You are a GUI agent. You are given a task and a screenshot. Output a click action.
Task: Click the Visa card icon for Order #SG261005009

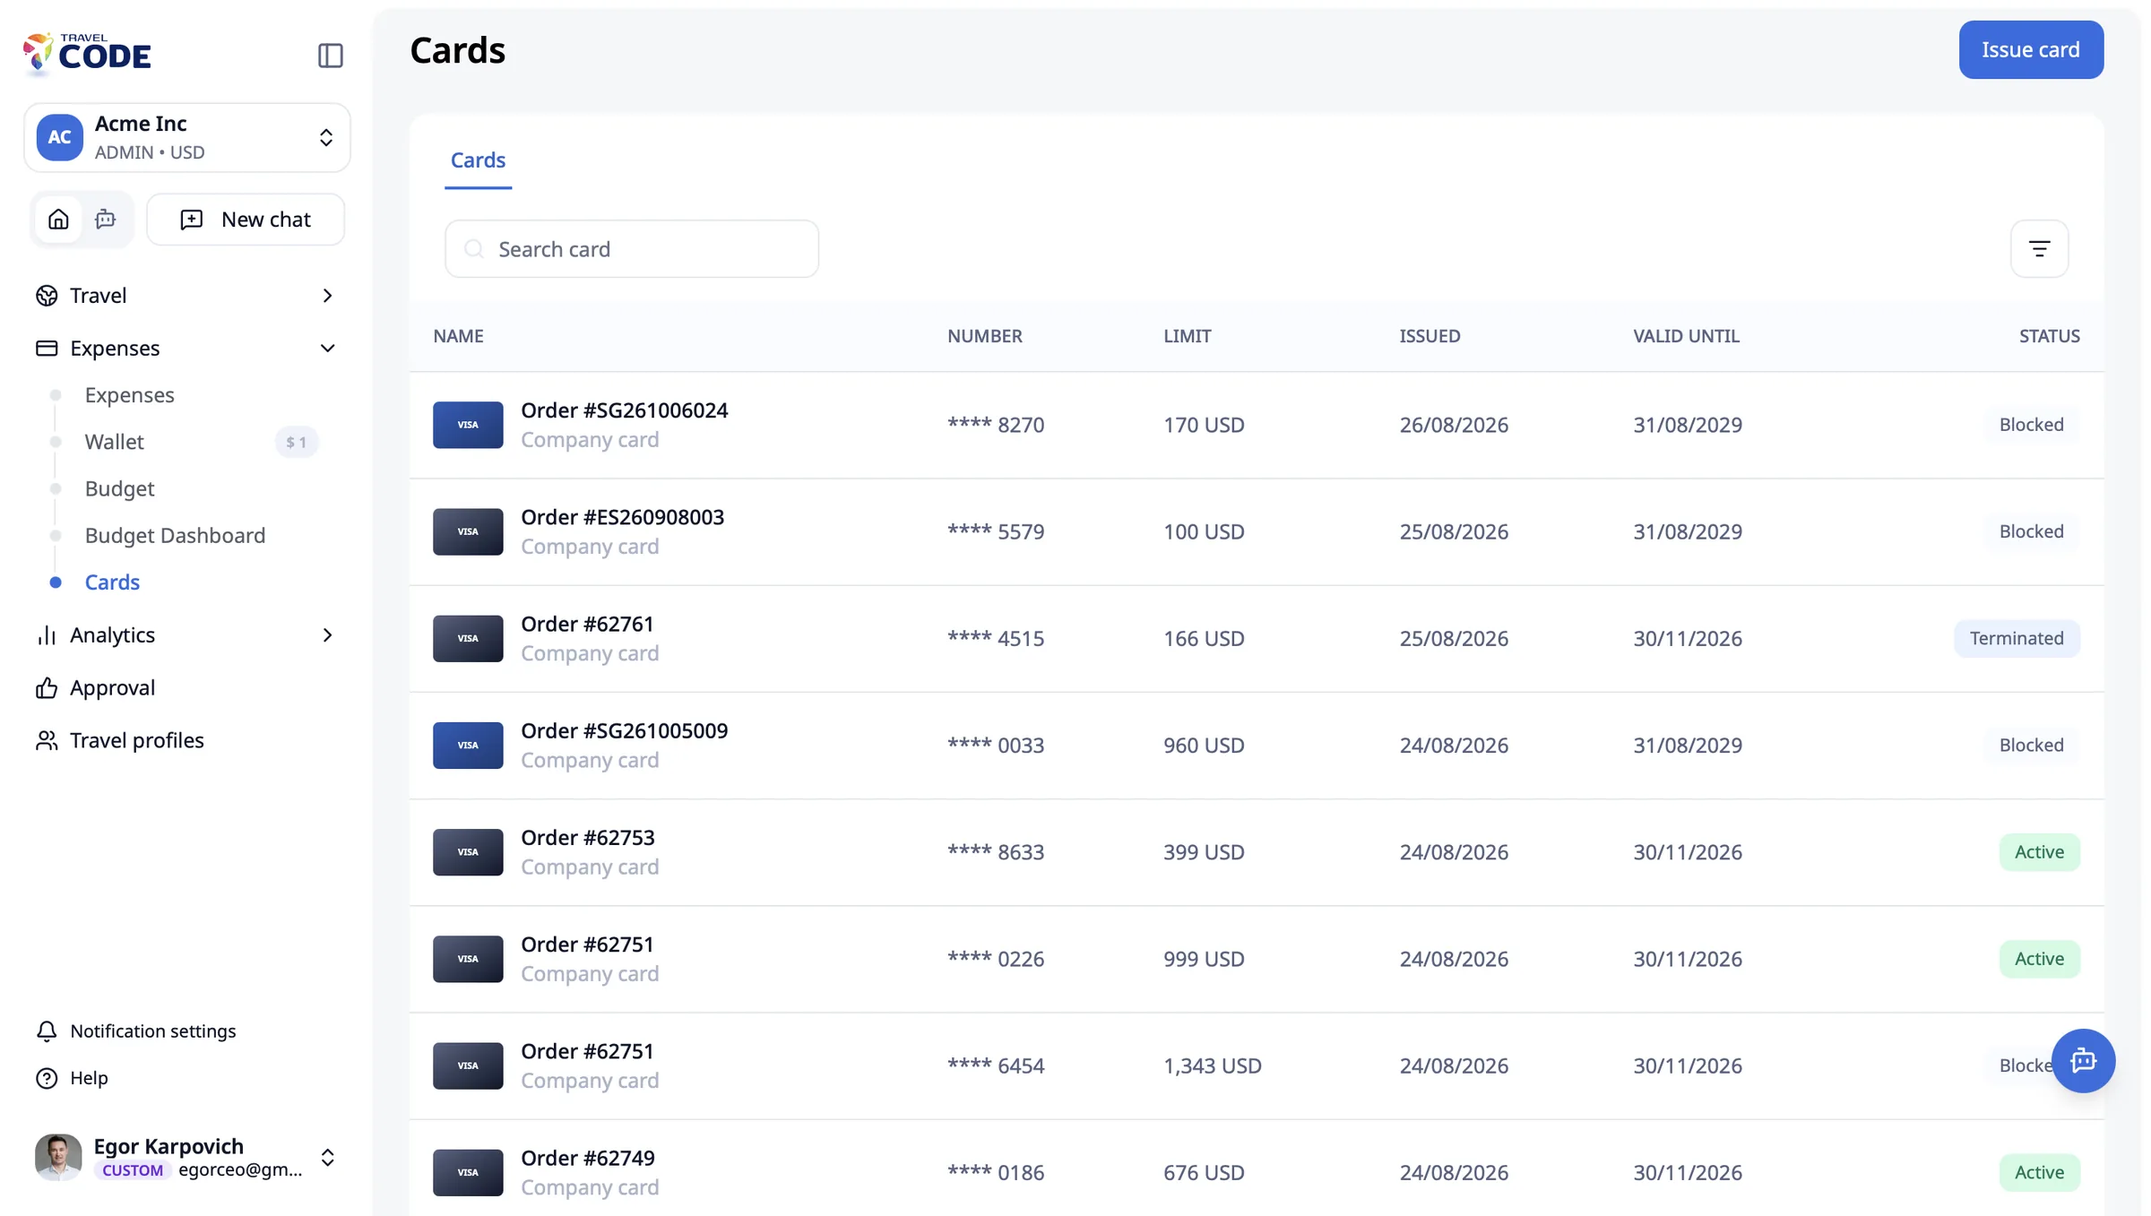pos(468,745)
